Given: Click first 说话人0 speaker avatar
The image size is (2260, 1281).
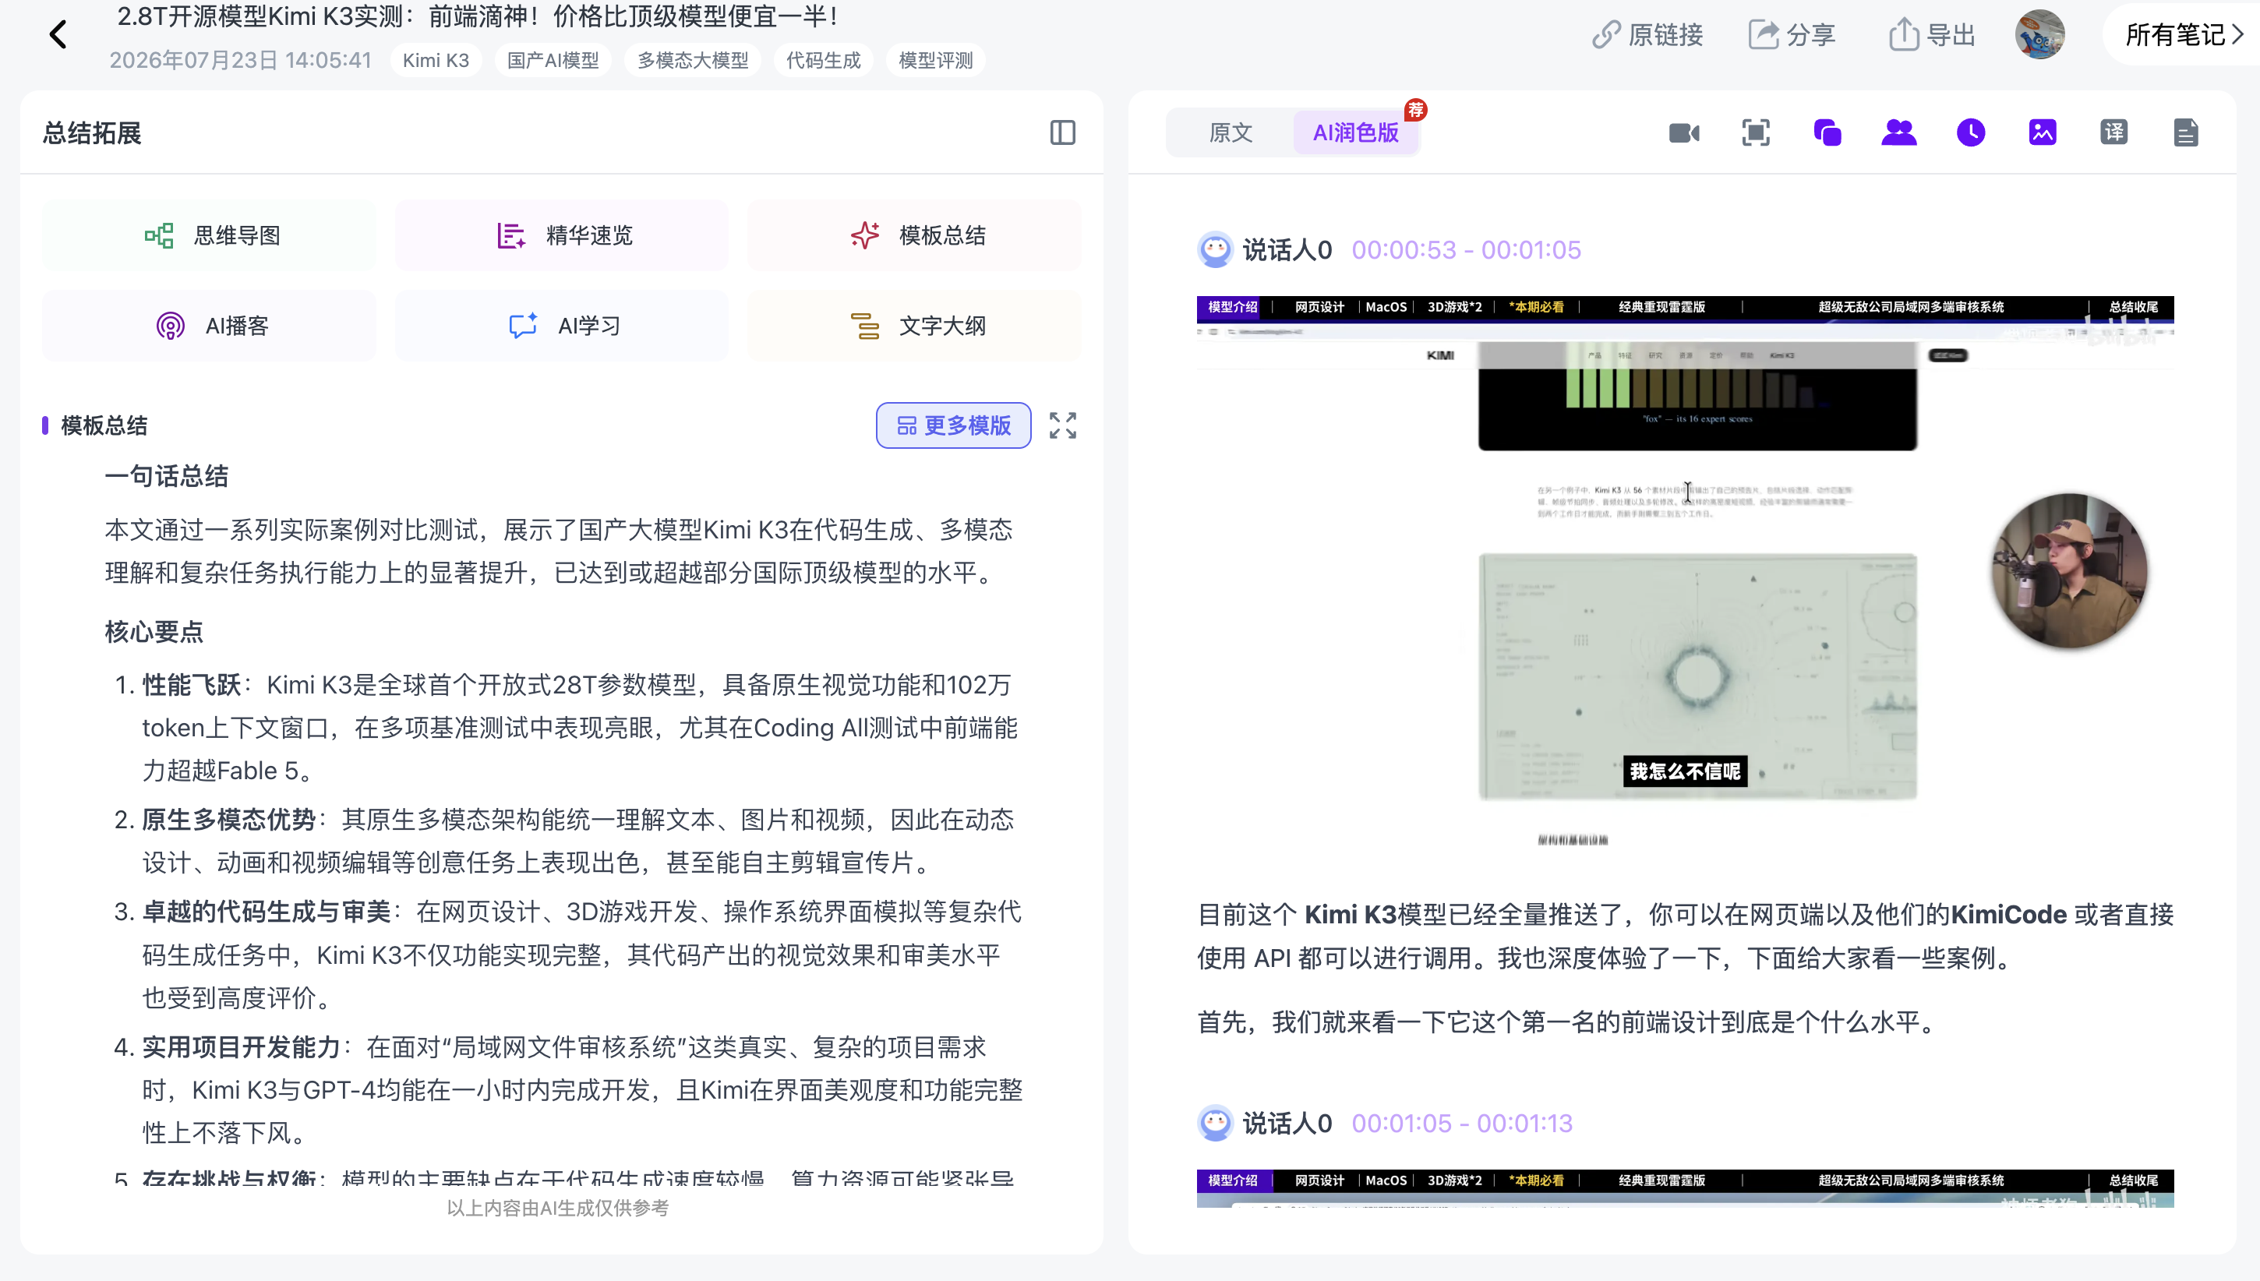Looking at the screenshot, I should pos(1215,250).
